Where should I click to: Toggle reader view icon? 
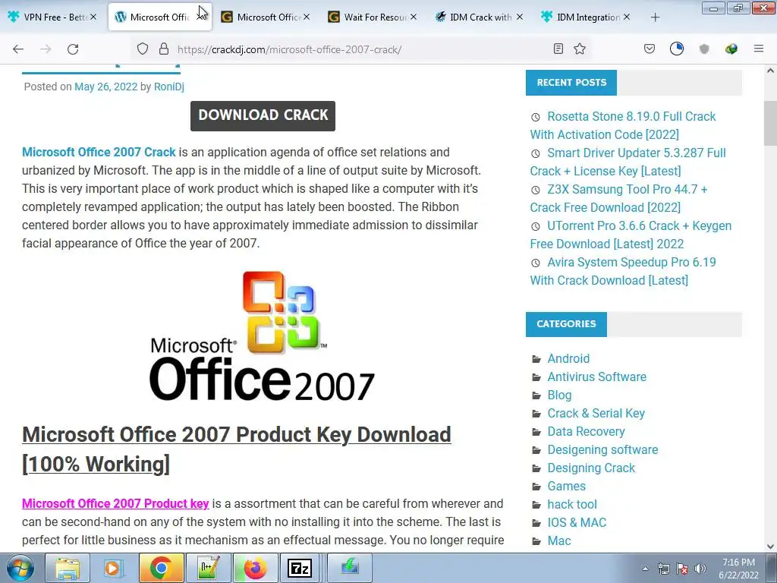[x=558, y=49]
